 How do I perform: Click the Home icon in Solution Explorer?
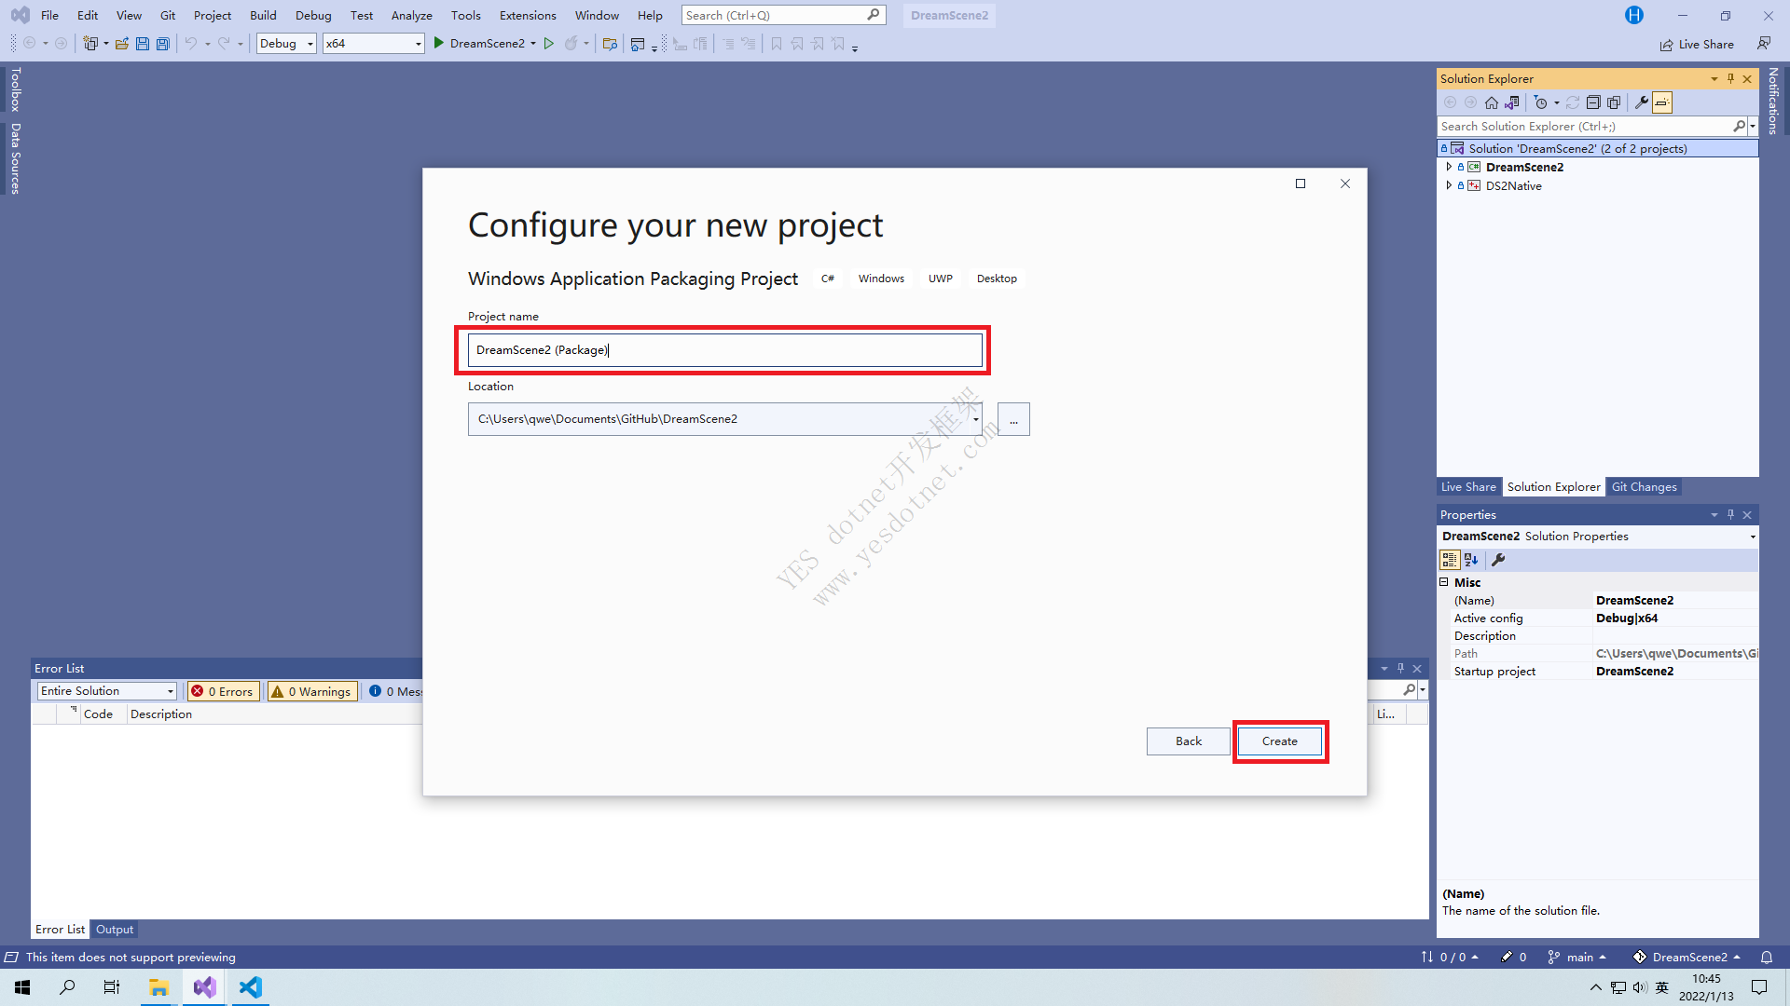1492,102
